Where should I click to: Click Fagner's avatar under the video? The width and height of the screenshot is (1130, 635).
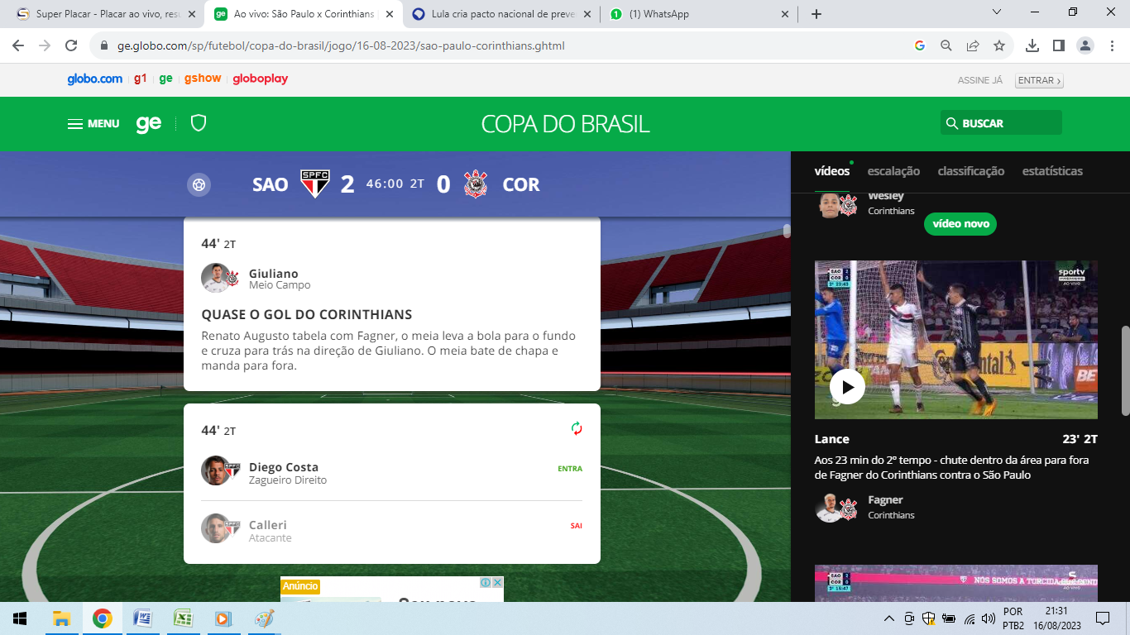(x=830, y=507)
